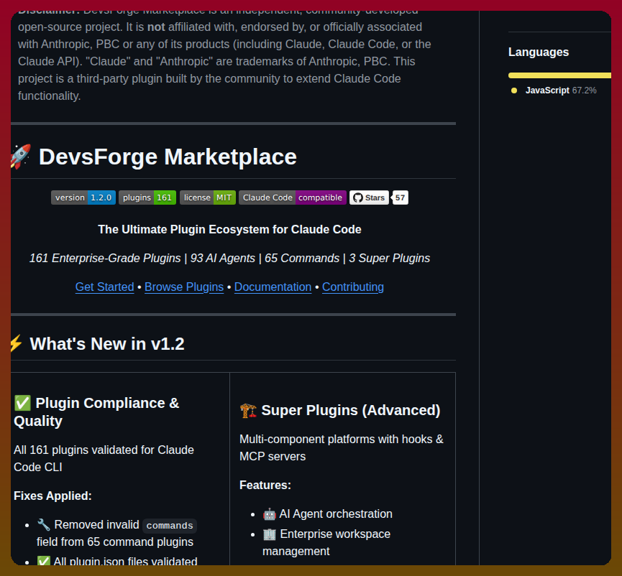Screen dimensions: 622x576
Task: Click the 'Features:' label
Action: tap(265, 486)
